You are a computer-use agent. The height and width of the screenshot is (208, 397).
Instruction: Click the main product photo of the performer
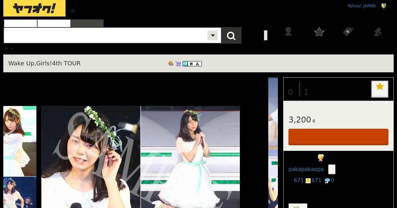point(141,157)
